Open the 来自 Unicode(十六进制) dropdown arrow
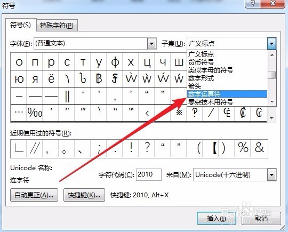Image resolution: width=288 pixels, height=232 pixels. [271, 175]
